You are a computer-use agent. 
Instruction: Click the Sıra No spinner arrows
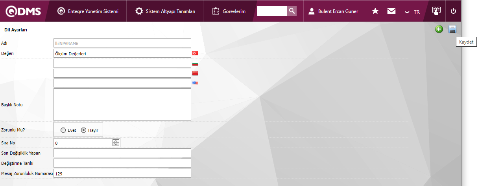tap(116, 143)
